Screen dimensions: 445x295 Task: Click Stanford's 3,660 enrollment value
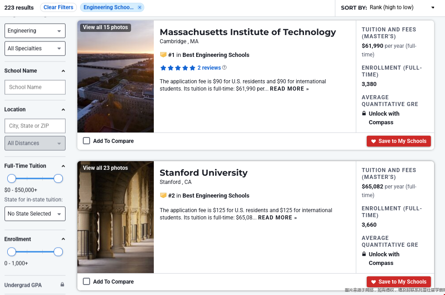coord(369,224)
